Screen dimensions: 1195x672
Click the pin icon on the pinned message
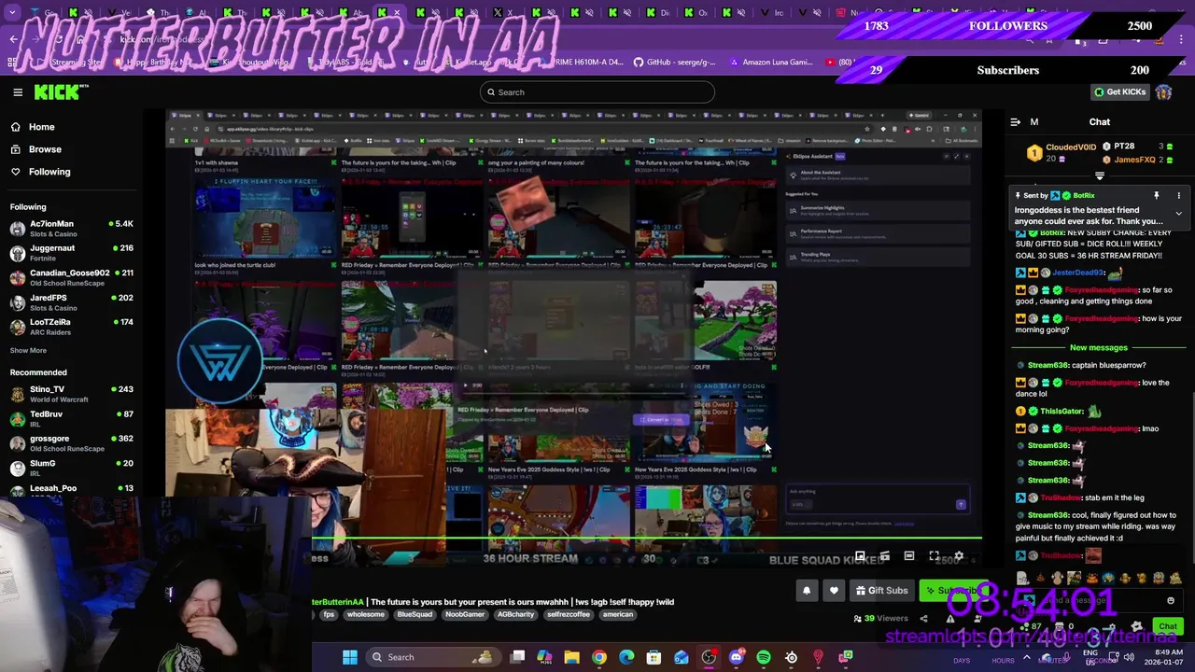click(x=1156, y=196)
